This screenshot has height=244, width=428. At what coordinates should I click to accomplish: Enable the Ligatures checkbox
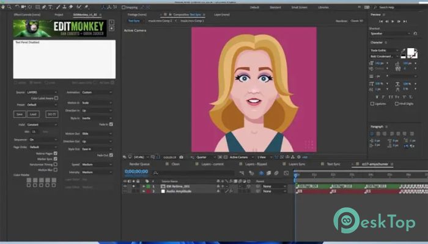point(372,104)
